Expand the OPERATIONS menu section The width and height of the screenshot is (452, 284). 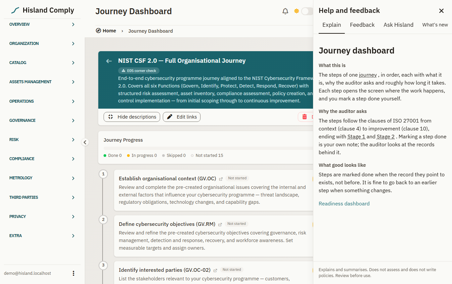coord(42,101)
